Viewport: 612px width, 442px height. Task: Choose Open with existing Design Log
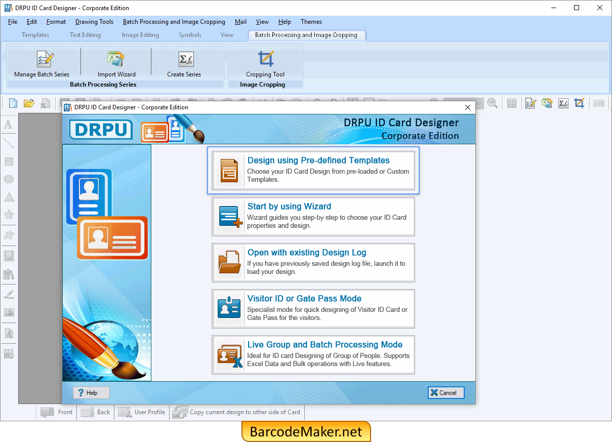click(313, 263)
